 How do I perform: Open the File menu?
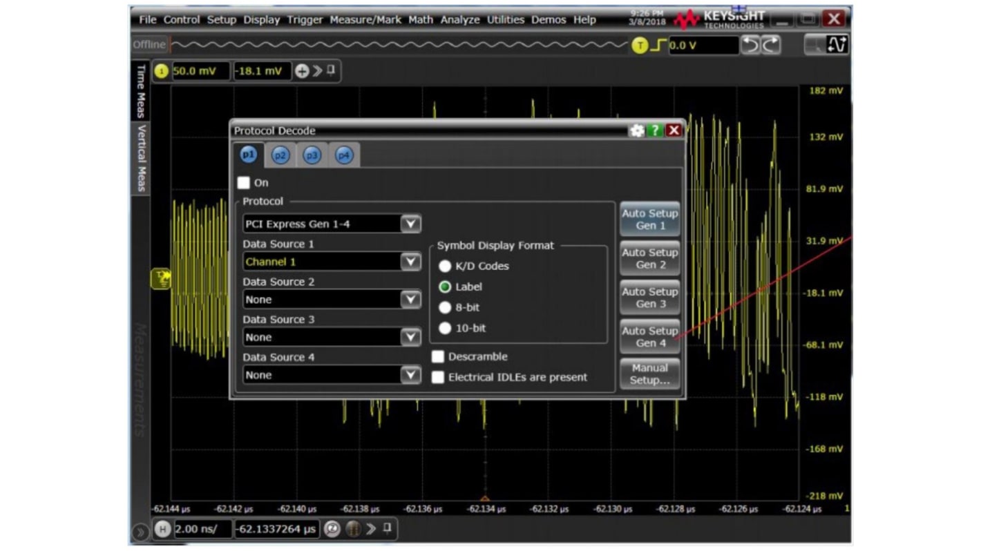[147, 19]
